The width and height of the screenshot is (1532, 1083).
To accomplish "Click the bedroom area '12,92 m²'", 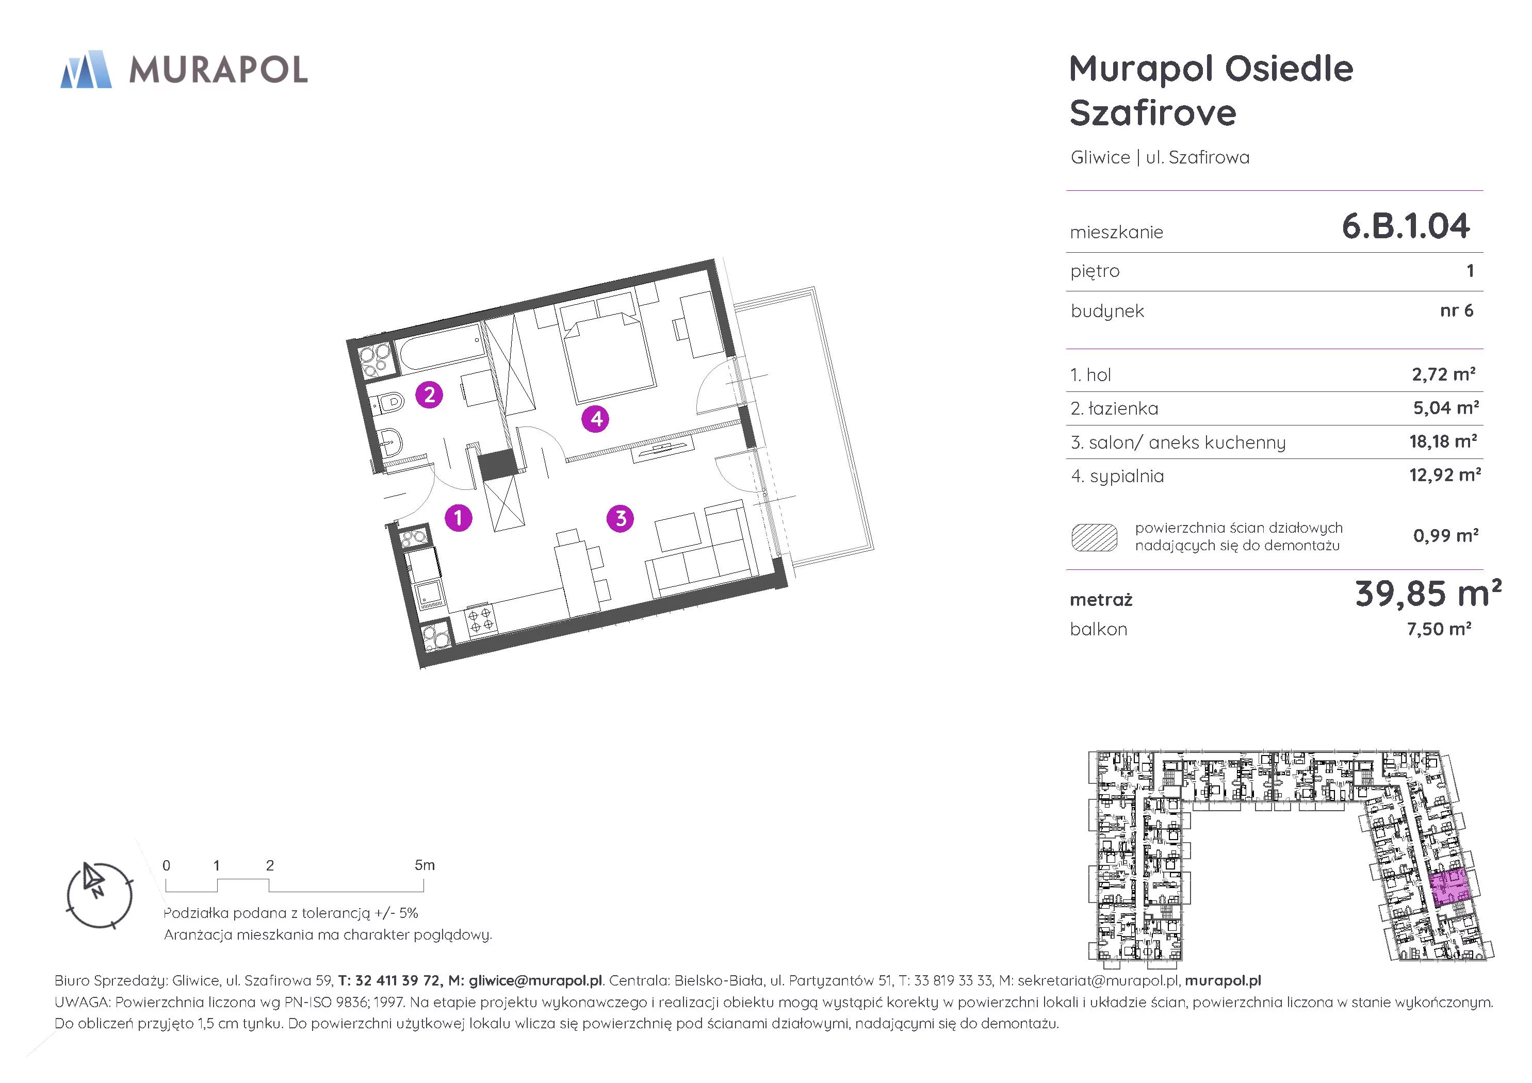I will pyautogui.click(x=1445, y=475).
